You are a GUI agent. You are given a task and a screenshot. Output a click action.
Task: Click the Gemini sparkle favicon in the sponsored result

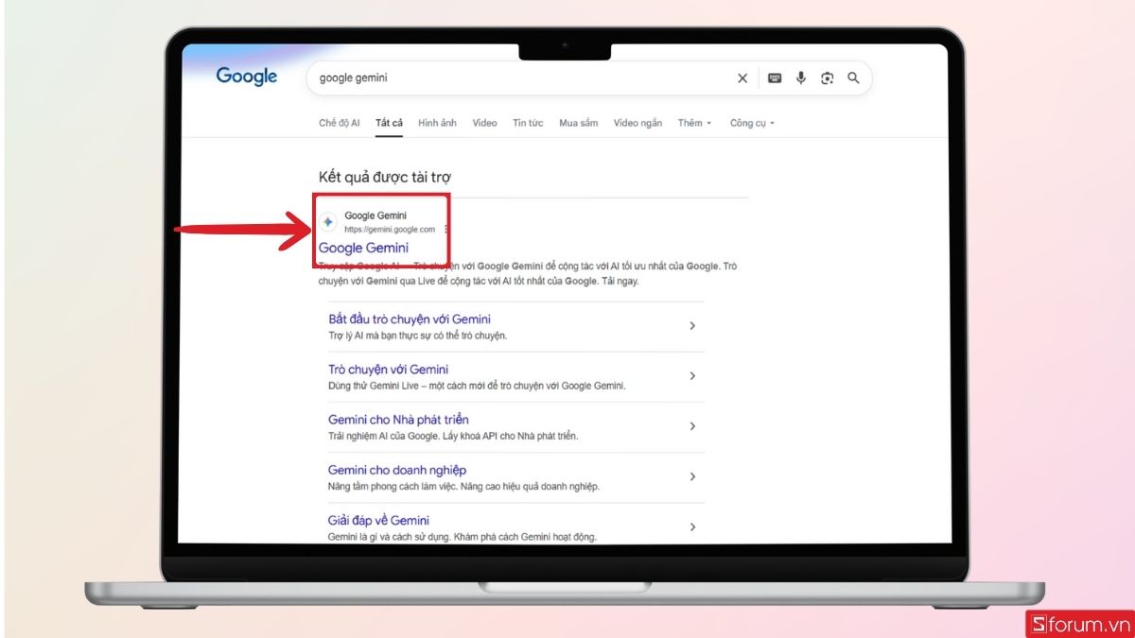(x=327, y=221)
